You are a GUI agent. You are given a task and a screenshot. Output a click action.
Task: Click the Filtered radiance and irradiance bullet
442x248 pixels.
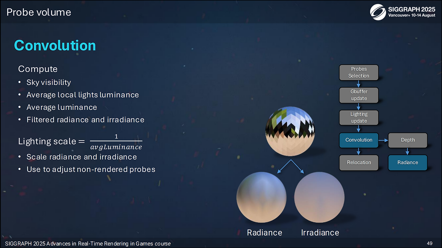(x=85, y=120)
